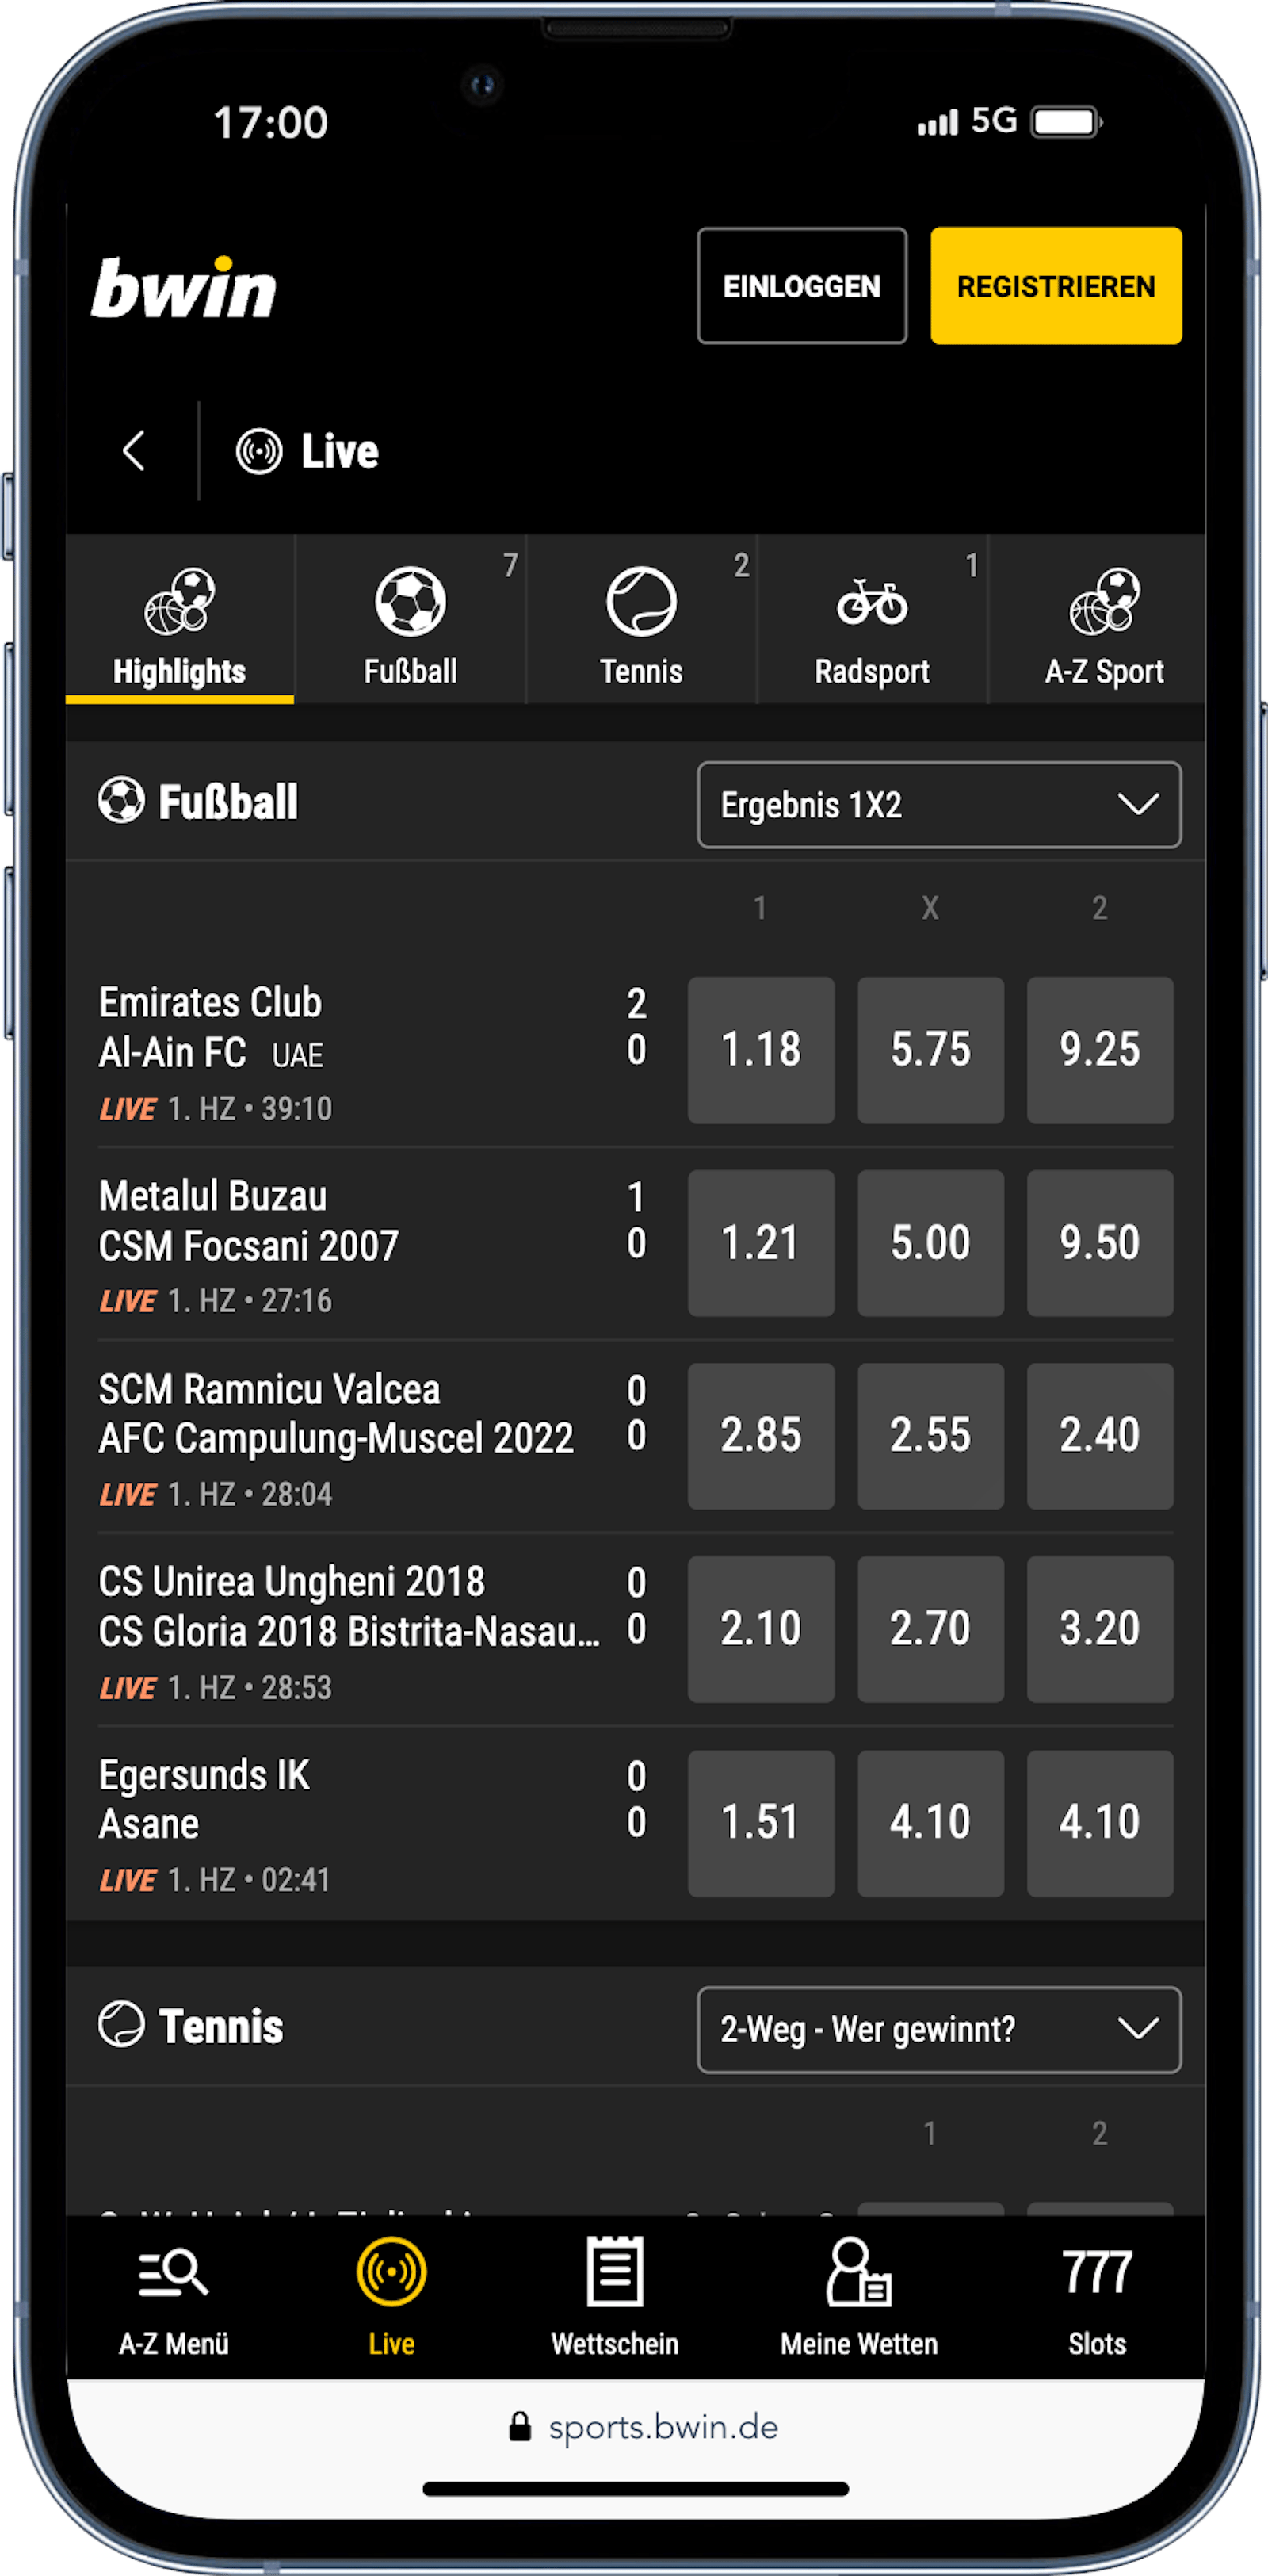
Task: Switch to the Highlights tab
Action: click(x=179, y=620)
